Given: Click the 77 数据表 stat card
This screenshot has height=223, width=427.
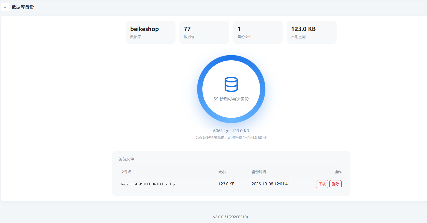Looking at the screenshot, I should pos(204,32).
